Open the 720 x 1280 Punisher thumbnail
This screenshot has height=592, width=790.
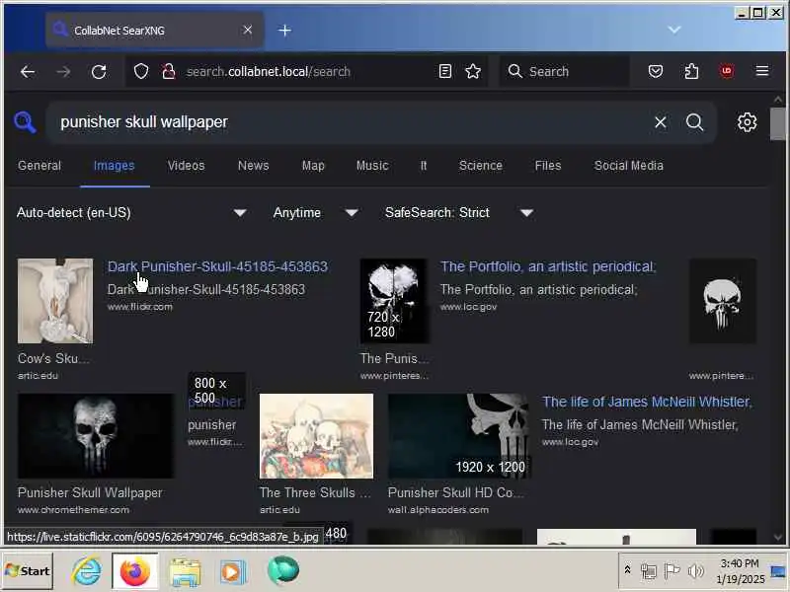pos(394,301)
